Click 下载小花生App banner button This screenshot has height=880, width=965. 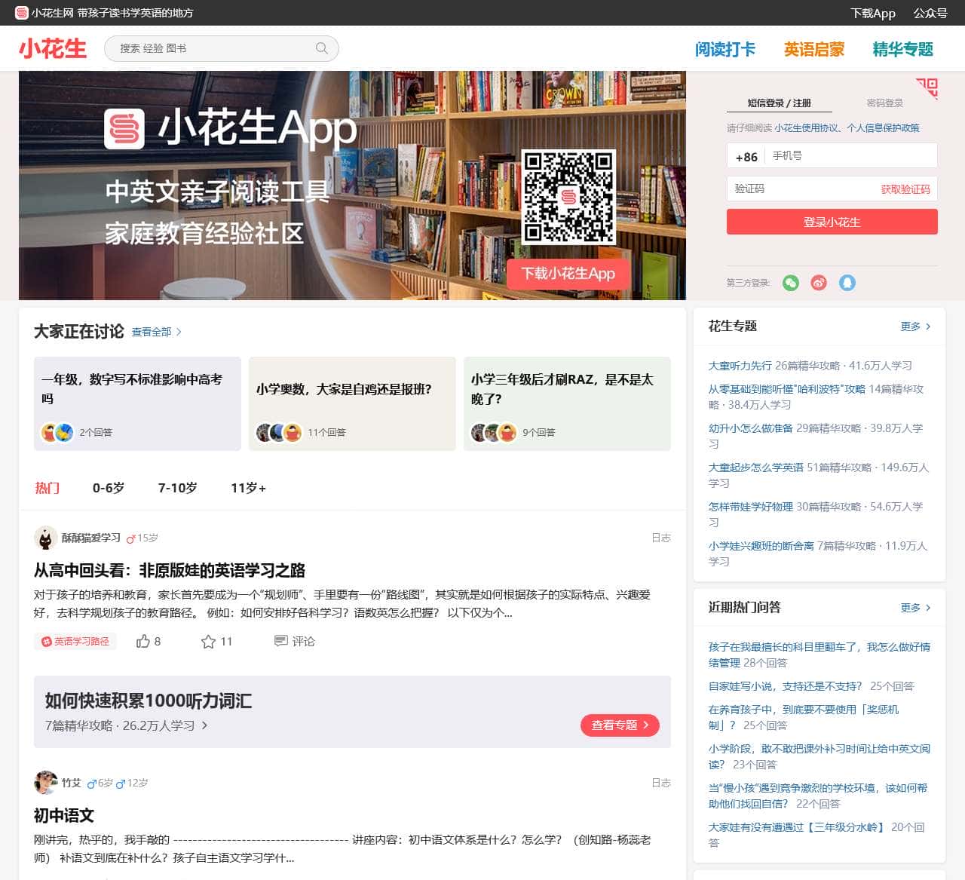point(568,274)
